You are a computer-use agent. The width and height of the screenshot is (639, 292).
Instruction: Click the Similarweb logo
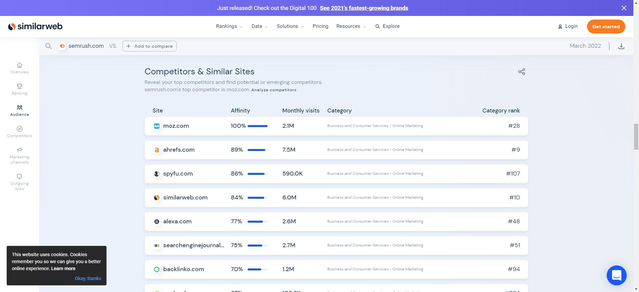[35, 27]
